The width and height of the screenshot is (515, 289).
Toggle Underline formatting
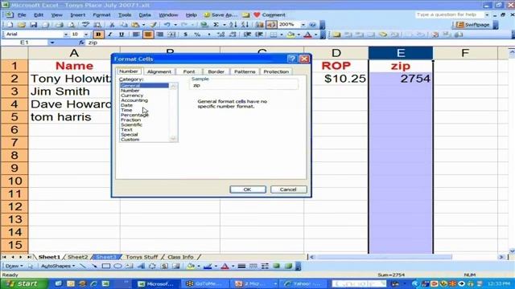122,35
